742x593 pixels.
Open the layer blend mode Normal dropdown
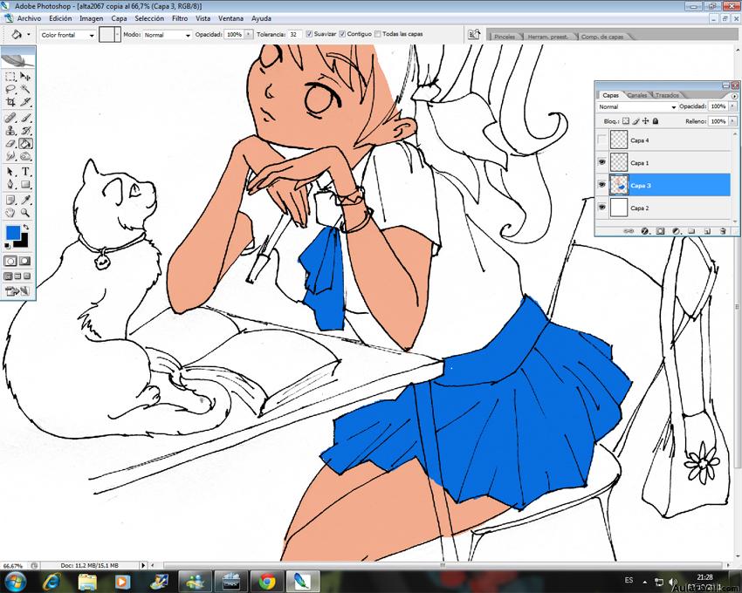click(x=637, y=107)
